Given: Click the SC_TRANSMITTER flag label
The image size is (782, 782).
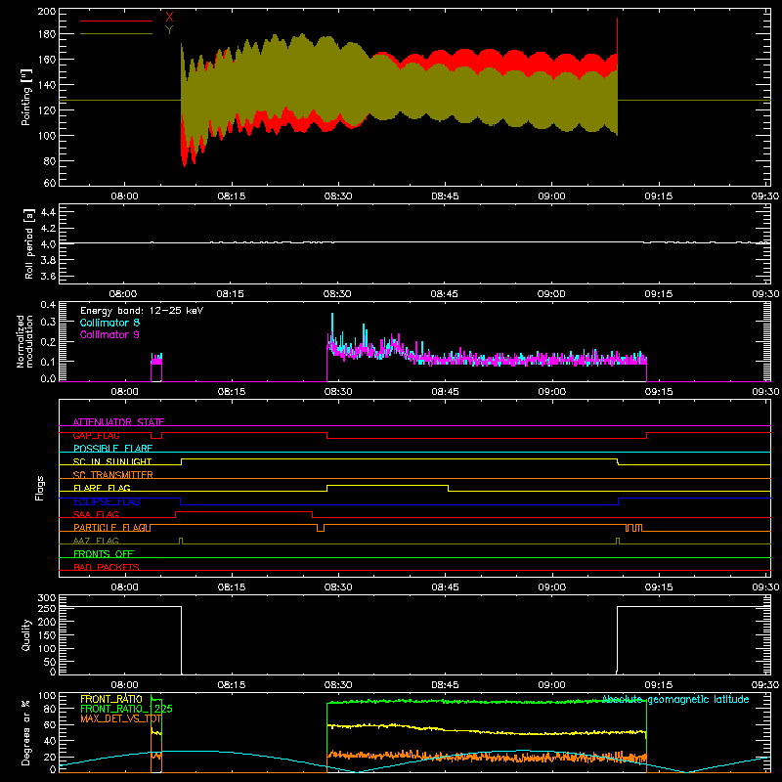Looking at the screenshot, I should tap(113, 475).
